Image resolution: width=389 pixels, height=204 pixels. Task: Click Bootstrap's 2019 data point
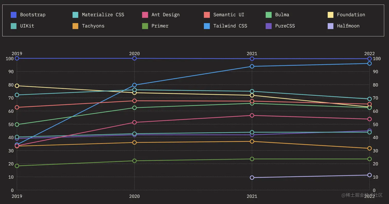[17, 58]
